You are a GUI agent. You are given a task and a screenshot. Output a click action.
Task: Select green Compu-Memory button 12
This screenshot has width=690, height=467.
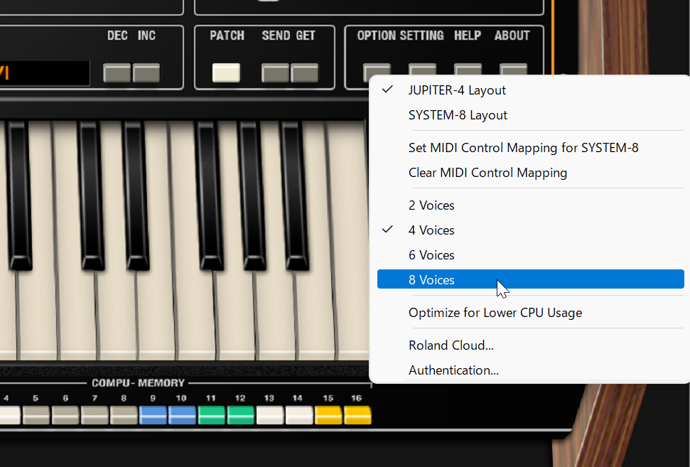(x=241, y=415)
